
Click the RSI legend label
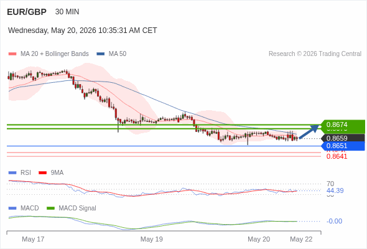tap(26, 172)
